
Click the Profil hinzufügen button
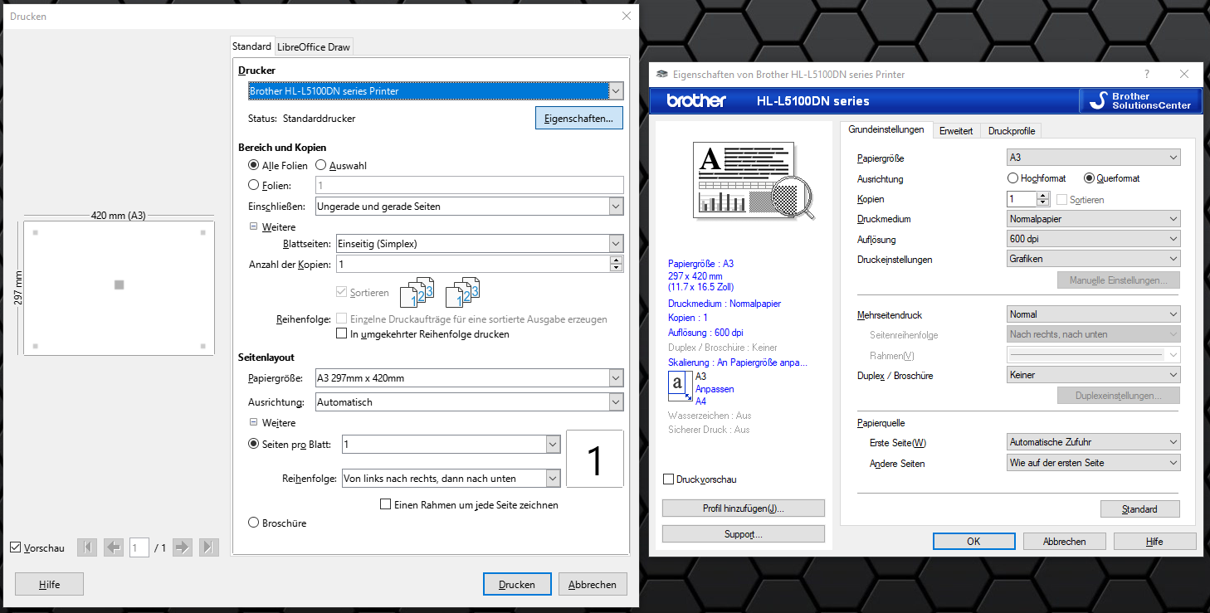point(744,508)
